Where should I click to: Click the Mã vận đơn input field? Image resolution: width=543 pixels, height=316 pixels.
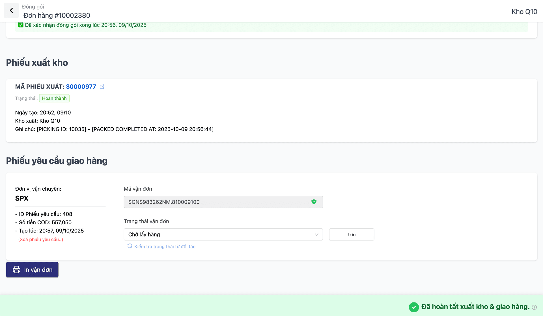[x=218, y=202]
